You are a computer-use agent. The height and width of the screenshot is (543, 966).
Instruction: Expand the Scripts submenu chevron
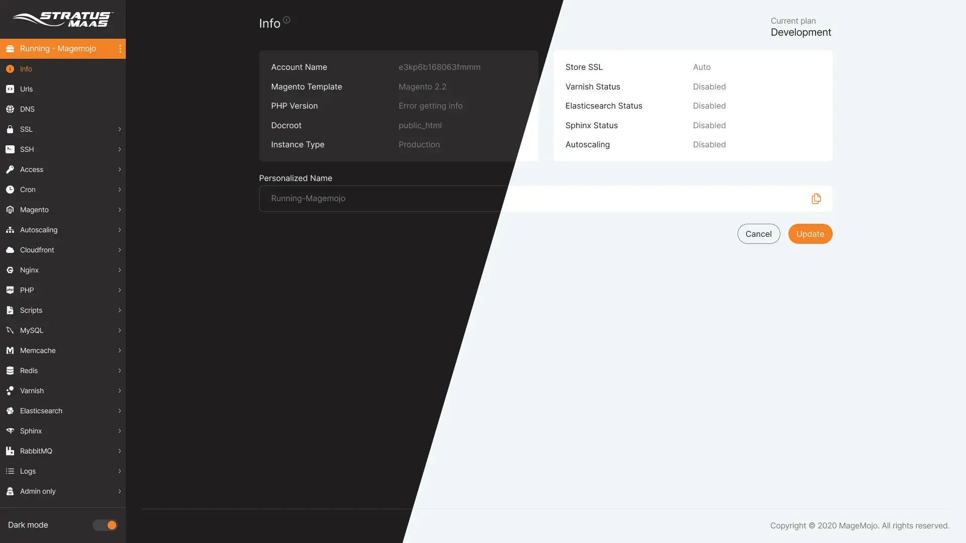pos(120,310)
